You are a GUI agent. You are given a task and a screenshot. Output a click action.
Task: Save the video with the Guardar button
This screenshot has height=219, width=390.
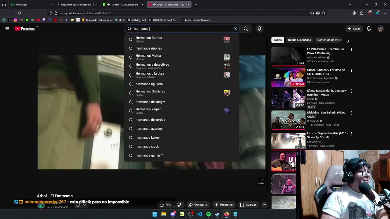point(248,205)
